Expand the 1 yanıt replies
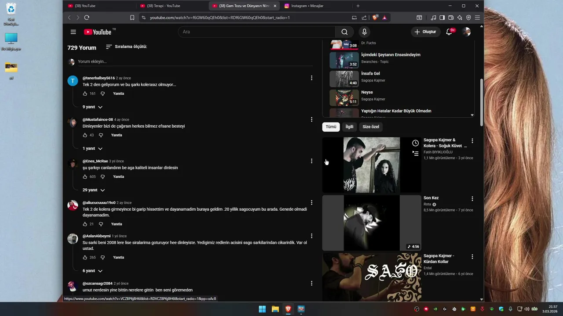Viewport: 563px width, 316px height. pos(92,148)
